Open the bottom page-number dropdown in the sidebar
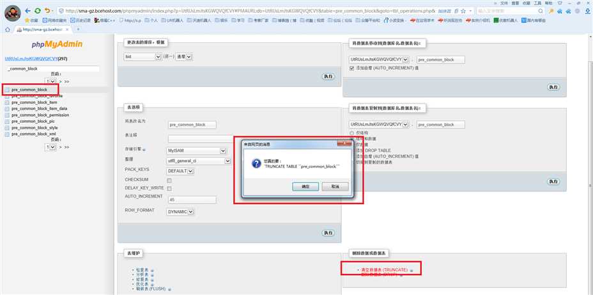Viewport: 593px width, 295px height. (x=50, y=147)
